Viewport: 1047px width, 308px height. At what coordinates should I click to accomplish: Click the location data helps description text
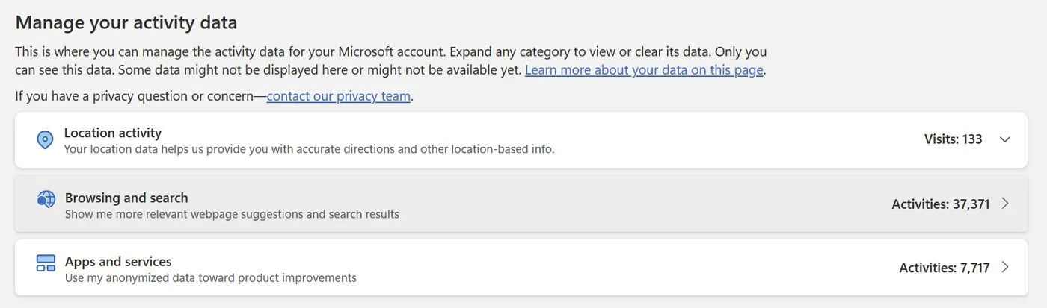(310, 148)
